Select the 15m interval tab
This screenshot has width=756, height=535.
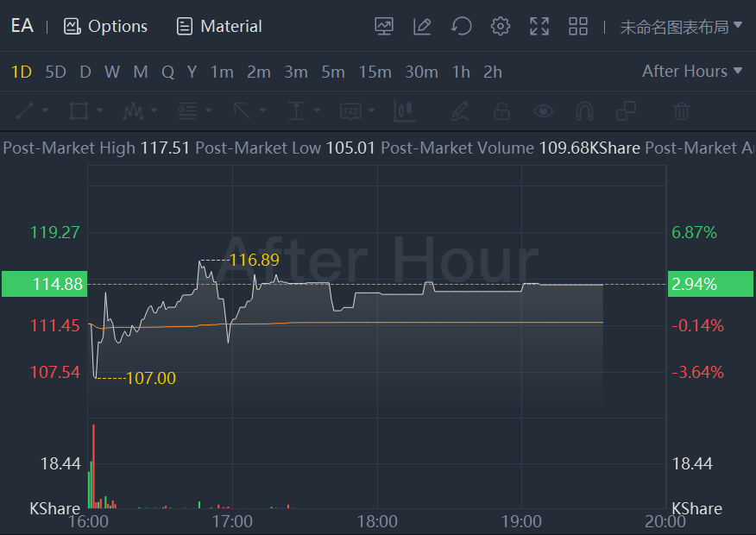[375, 72]
